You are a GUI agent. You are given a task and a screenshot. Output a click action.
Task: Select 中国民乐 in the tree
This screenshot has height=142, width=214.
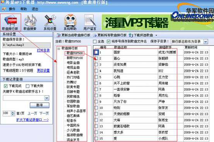(73, 125)
